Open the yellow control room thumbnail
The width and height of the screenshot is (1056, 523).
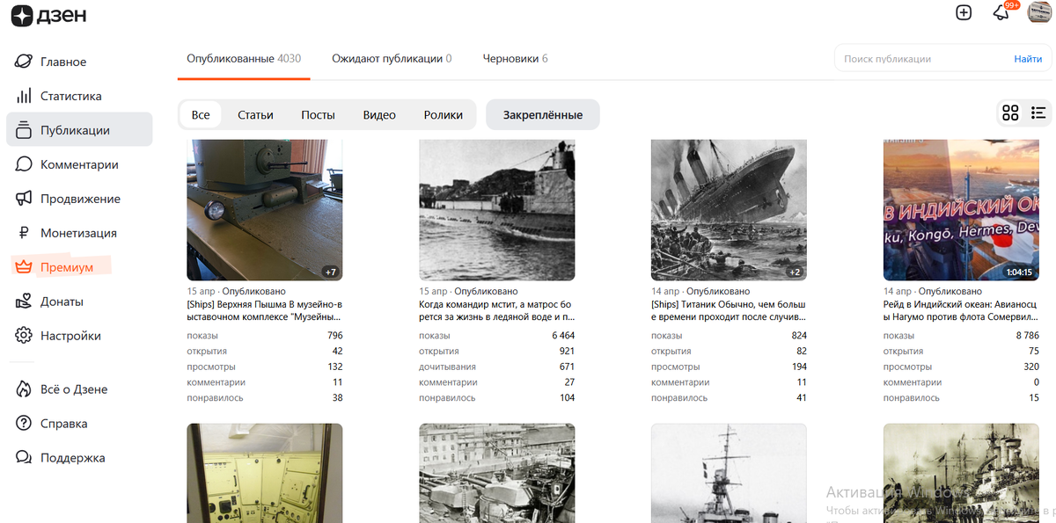coord(265,473)
